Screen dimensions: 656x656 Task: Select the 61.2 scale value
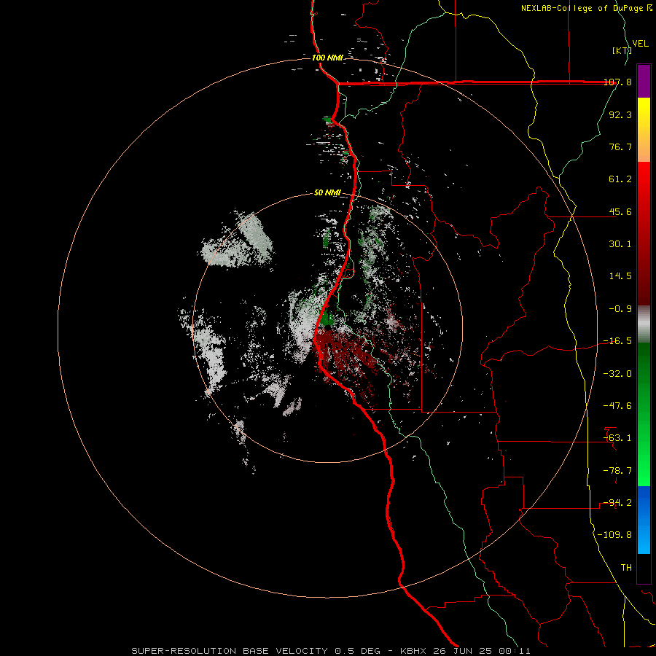[620, 179]
